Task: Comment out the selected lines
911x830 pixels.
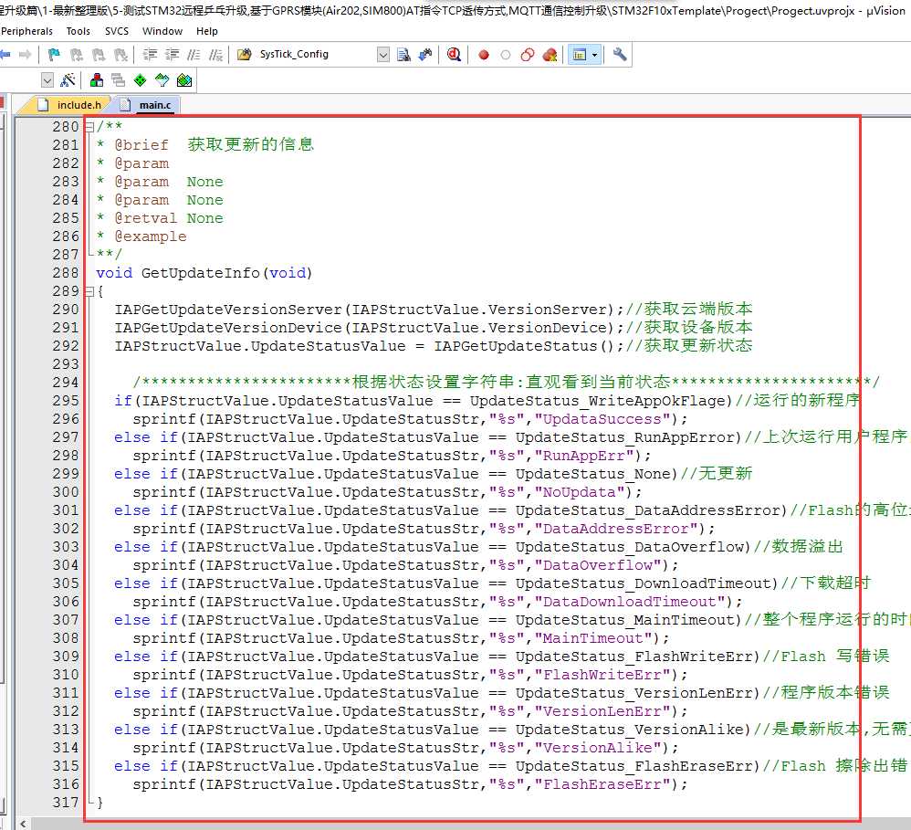Action: pyautogui.click(x=194, y=55)
